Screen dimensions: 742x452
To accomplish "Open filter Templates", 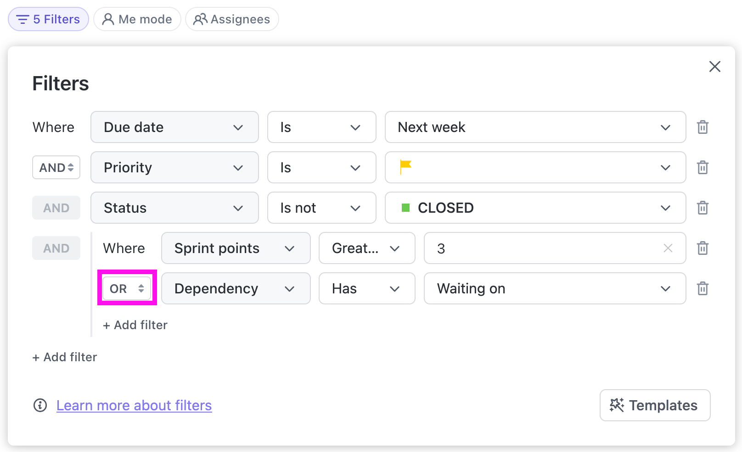I will [x=655, y=405].
